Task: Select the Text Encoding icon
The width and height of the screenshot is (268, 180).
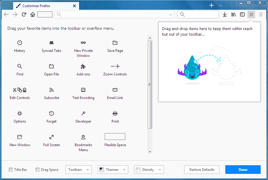Action: point(83,90)
